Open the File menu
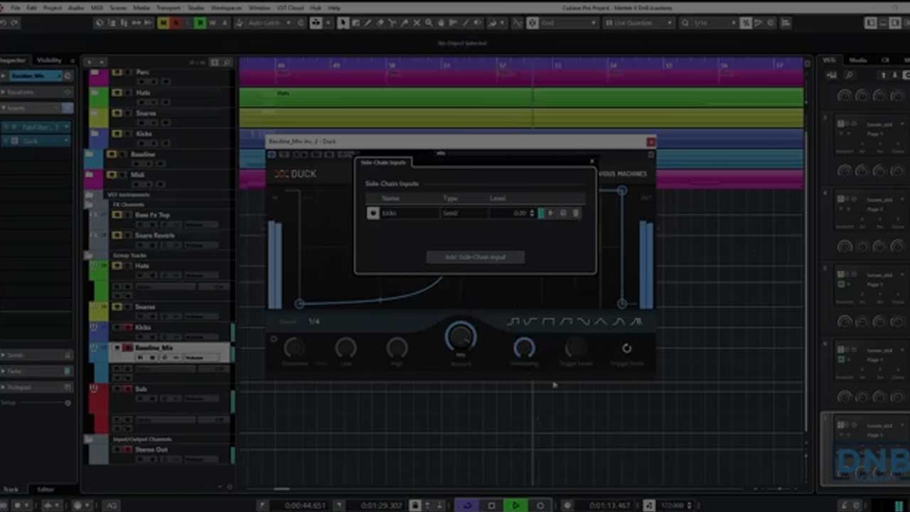 pyautogui.click(x=15, y=8)
